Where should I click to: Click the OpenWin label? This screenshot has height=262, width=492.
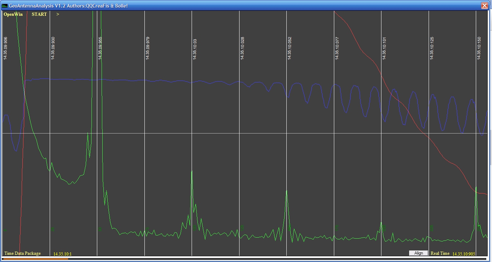pos(13,14)
